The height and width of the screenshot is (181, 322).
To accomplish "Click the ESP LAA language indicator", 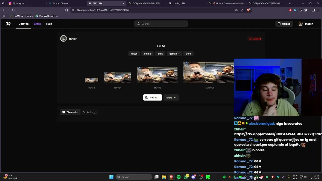I will (295, 177).
